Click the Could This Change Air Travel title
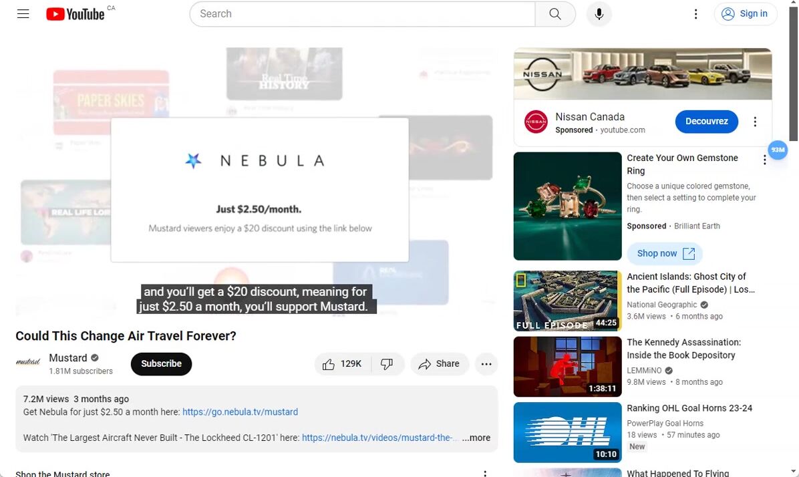 click(126, 336)
